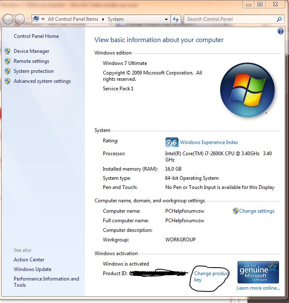The image size is (289, 303).
Task: Click the shield icon beside Change settings
Action: (x=235, y=211)
